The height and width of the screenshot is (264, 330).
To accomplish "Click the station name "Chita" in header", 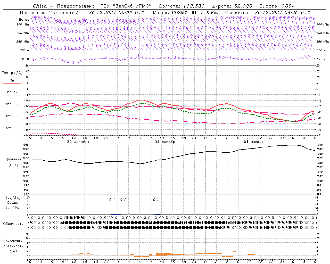I will point(40,6).
